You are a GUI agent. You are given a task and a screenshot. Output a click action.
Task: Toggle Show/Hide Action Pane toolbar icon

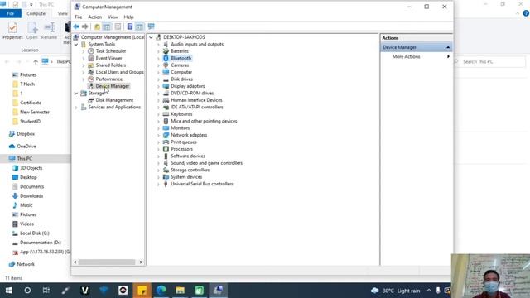click(139, 26)
